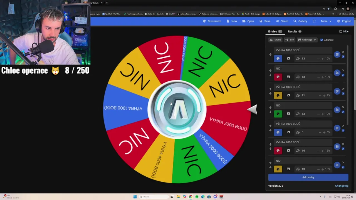Open the Lotto Bot - KickTools bookmark
Viewport: 356px width, 200px height.
(154, 14)
